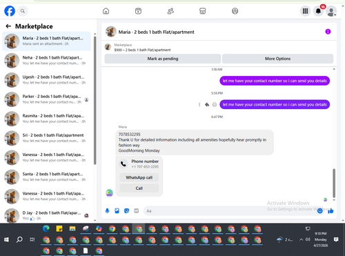Click the Call button under phone number
The width and height of the screenshot is (345, 256).
coord(139,188)
